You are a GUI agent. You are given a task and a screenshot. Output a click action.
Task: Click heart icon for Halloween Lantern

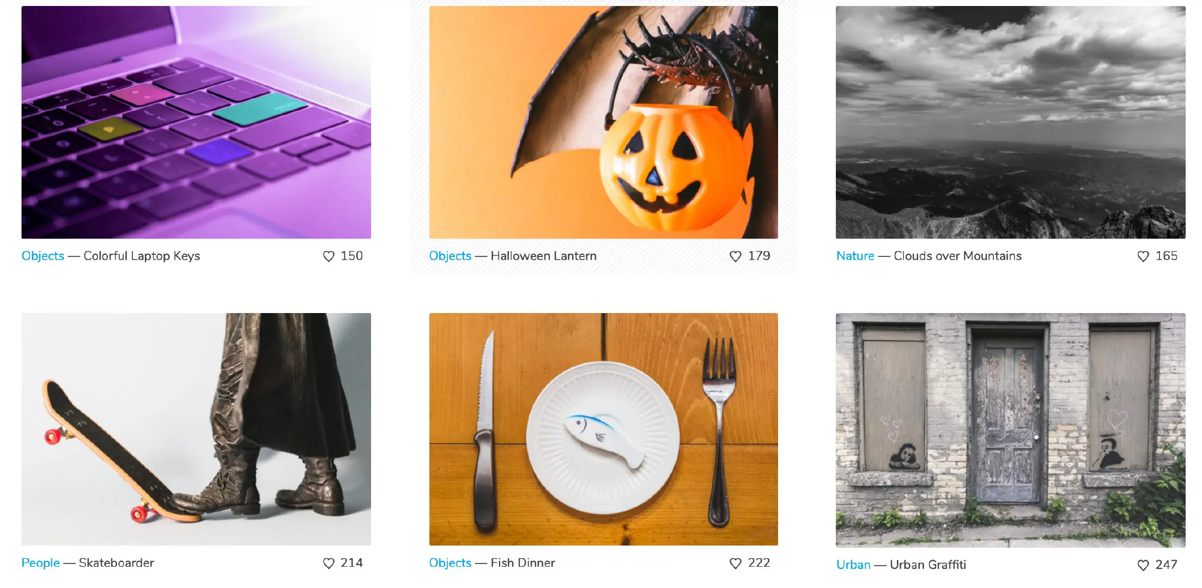pos(736,256)
